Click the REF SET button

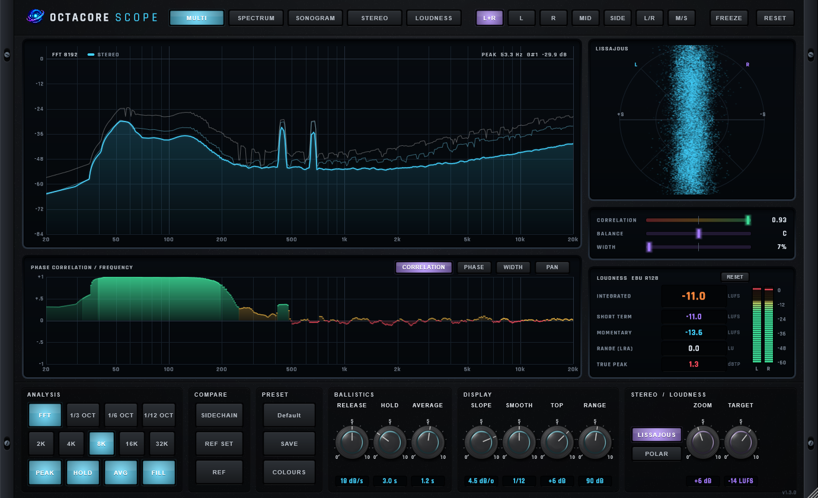tap(219, 443)
